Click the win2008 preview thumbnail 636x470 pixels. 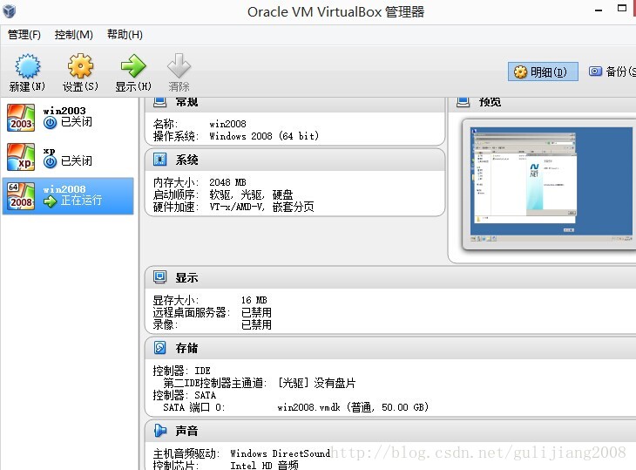point(551,185)
